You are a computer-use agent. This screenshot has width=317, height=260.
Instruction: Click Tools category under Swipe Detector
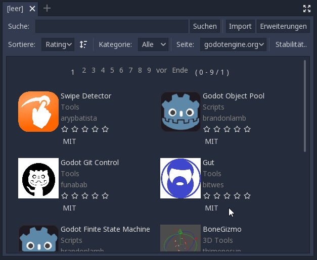tap(70, 107)
